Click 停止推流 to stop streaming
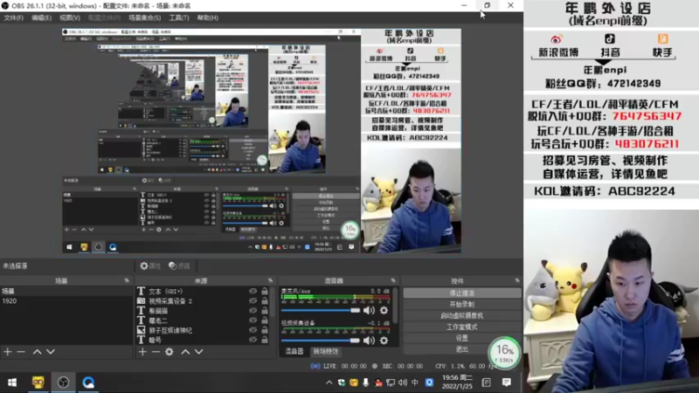Image resolution: width=699 pixels, height=393 pixels. tap(462, 293)
